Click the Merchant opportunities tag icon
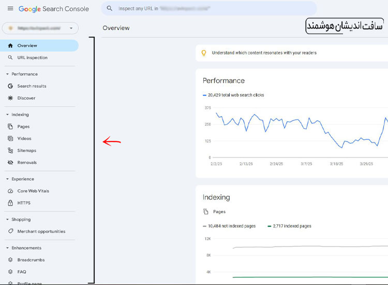The width and height of the screenshot is (388, 285). pos(10,231)
